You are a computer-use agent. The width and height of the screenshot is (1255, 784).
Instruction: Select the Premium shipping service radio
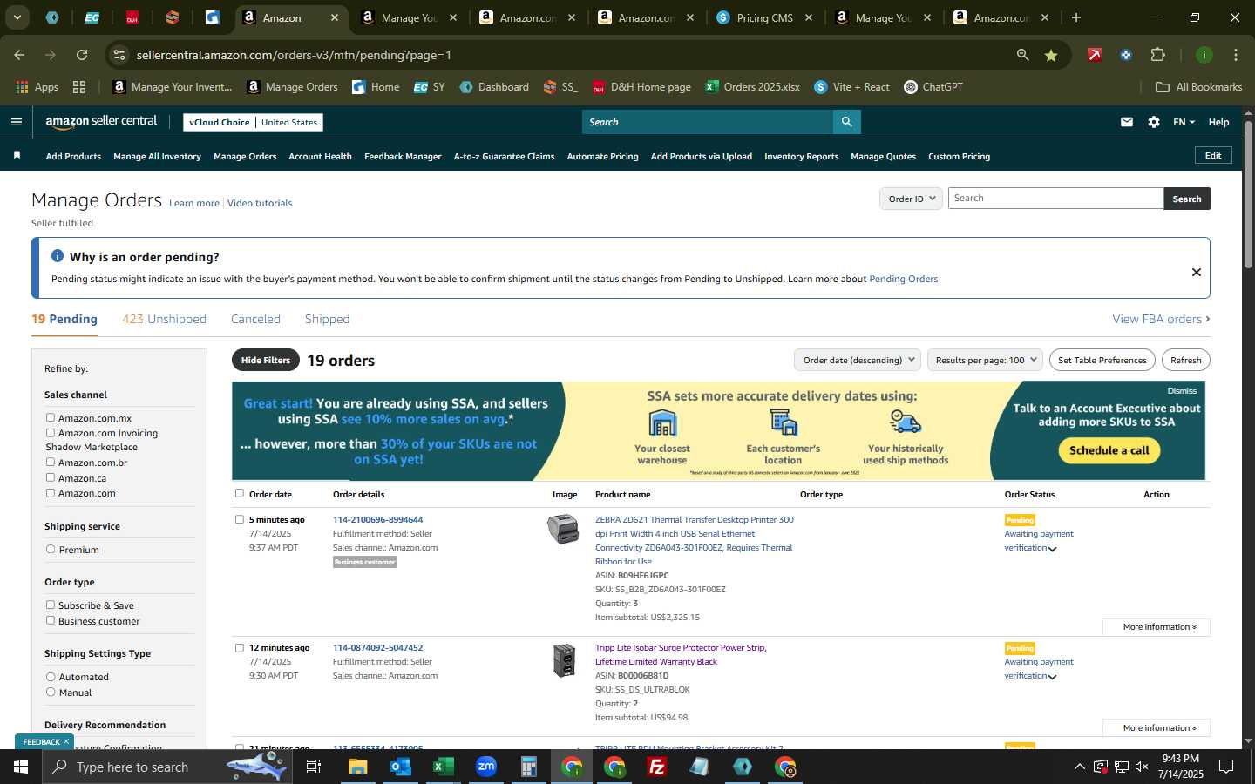coord(51,550)
